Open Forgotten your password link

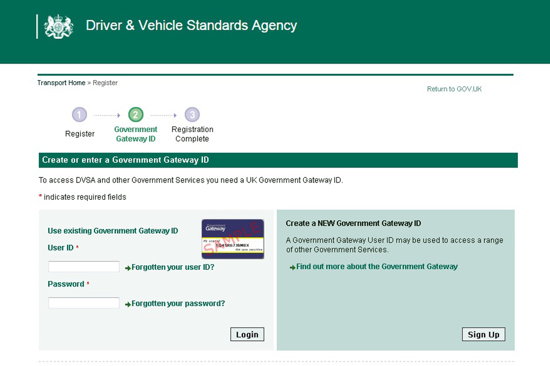[178, 304]
